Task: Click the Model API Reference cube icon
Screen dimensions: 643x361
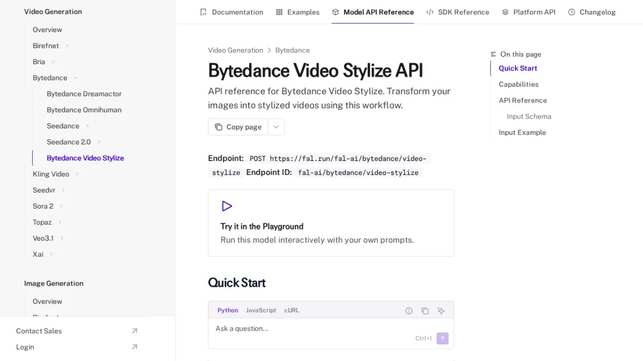Action: pyautogui.click(x=335, y=12)
